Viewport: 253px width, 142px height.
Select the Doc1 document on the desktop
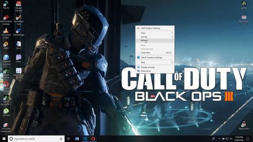tap(19, 45)
